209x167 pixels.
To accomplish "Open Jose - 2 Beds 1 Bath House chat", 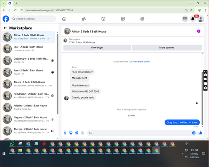I will point(28,72).
